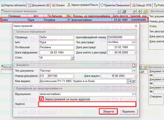Click the arrow icon next to the info icon

[x=124, y=11]
